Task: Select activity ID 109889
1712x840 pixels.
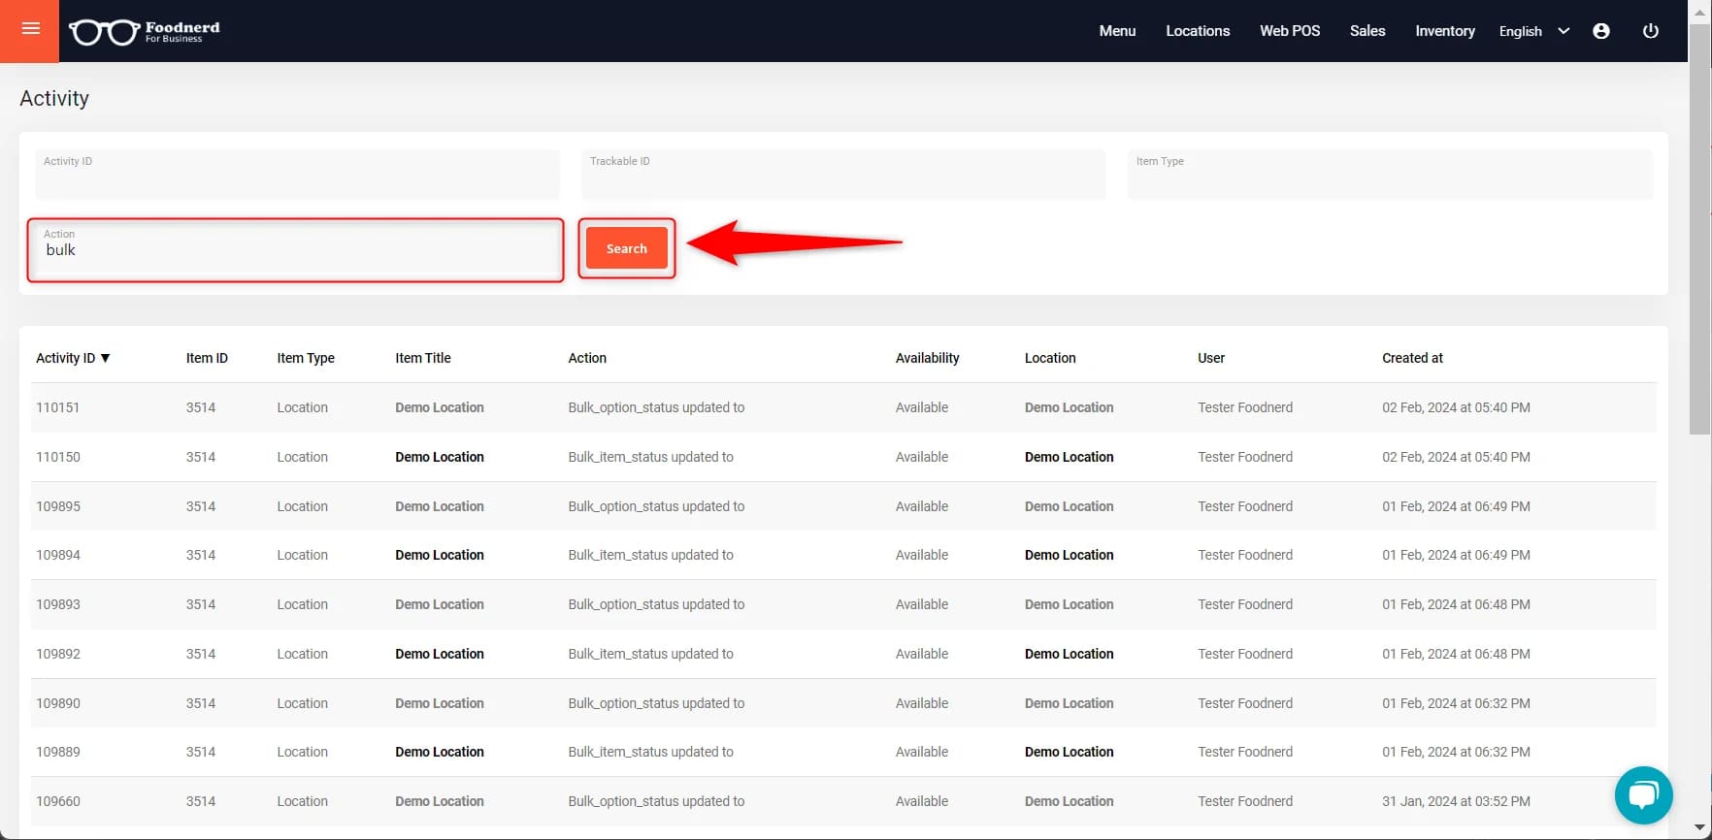Action: [x=58, y=752]
